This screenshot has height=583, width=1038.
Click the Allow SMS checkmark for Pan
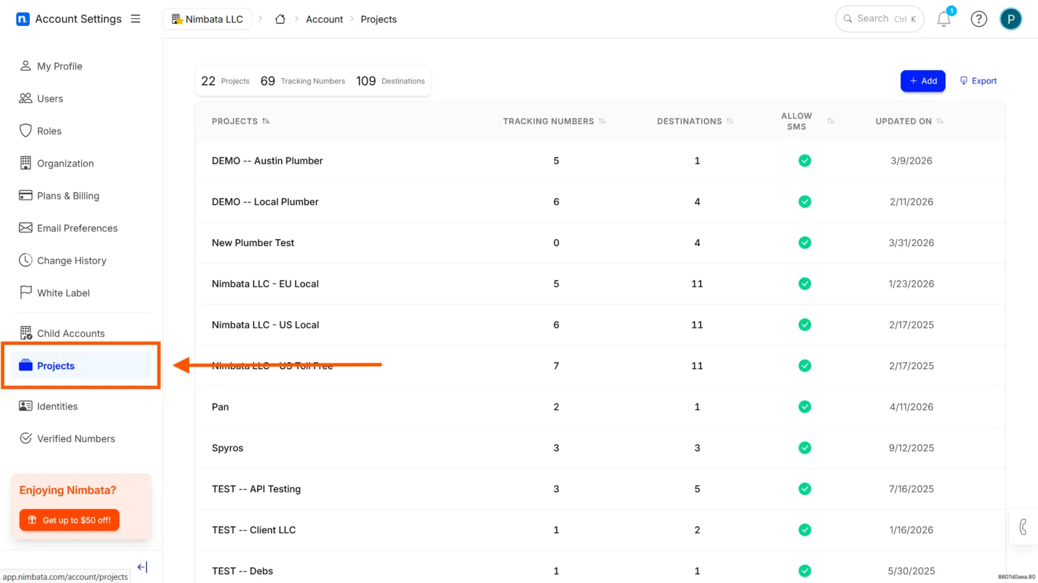(x=804, y=407)
